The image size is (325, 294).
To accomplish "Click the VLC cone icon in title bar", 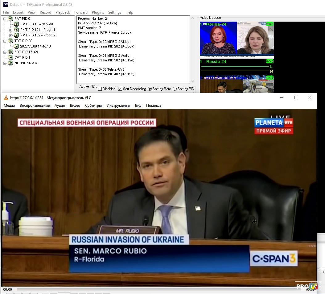I will click(x=6, y=98).
